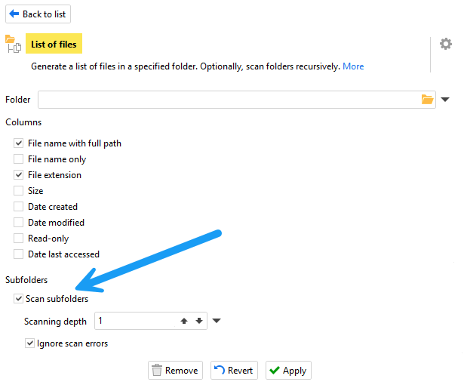The image size is (464, 391).
Task: Check the Date created option
Action: (19, 207)
